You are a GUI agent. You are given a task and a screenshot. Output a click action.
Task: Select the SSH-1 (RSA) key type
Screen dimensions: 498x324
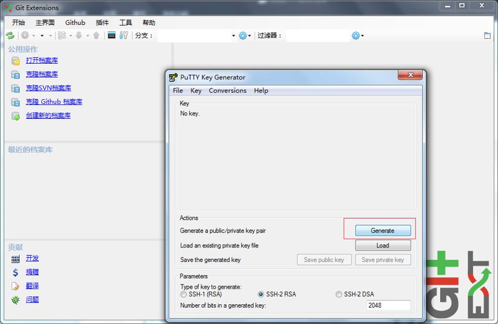183,294
